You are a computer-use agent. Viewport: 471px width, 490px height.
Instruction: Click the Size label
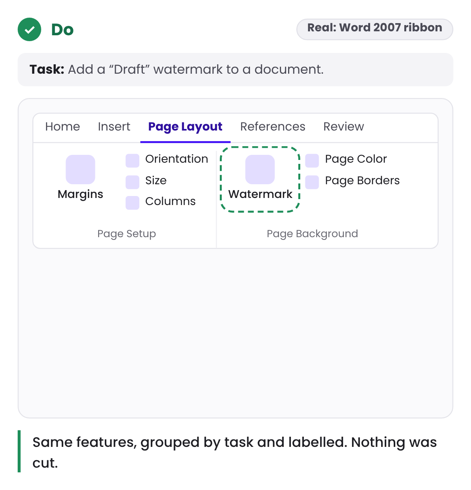tap(156, 180)
